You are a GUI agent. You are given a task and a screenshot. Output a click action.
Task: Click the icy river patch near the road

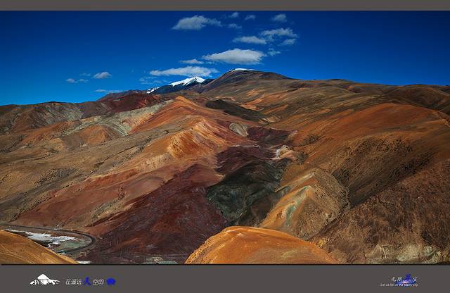coord(51,239)
